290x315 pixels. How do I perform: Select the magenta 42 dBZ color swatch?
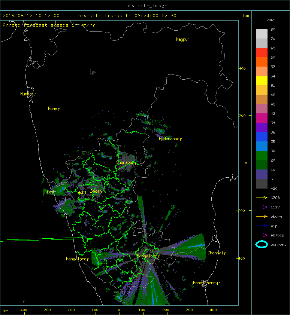[x=262, y=118]
